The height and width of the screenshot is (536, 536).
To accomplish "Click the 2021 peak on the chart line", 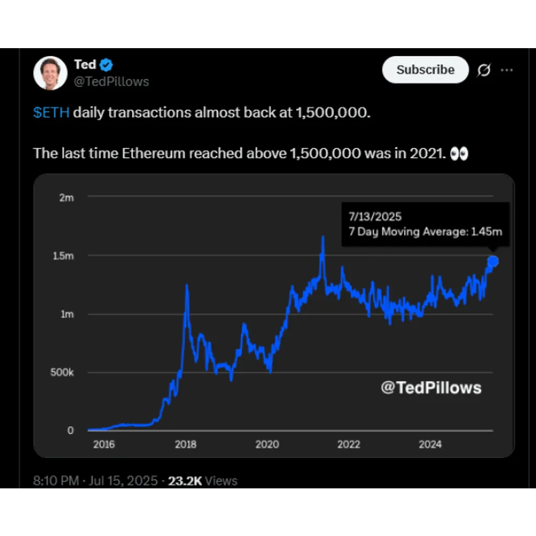I will click(322, 238).
